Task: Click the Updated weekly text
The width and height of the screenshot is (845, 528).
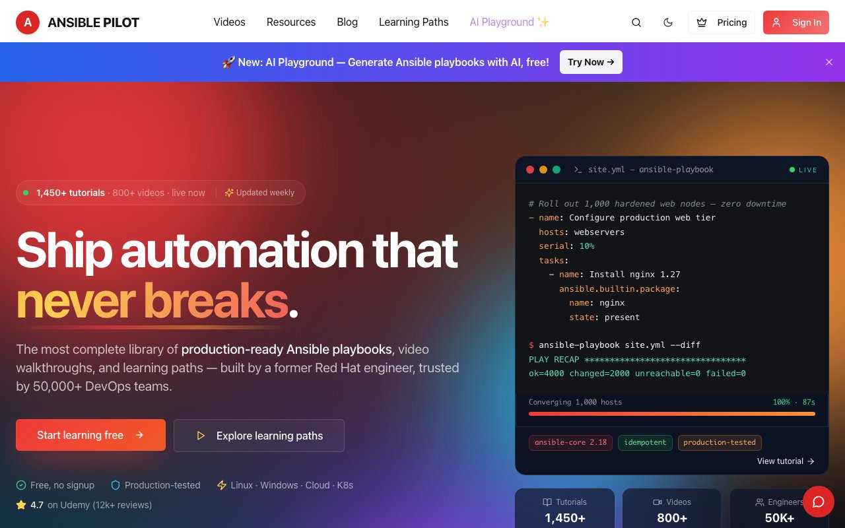Action: 265,193
